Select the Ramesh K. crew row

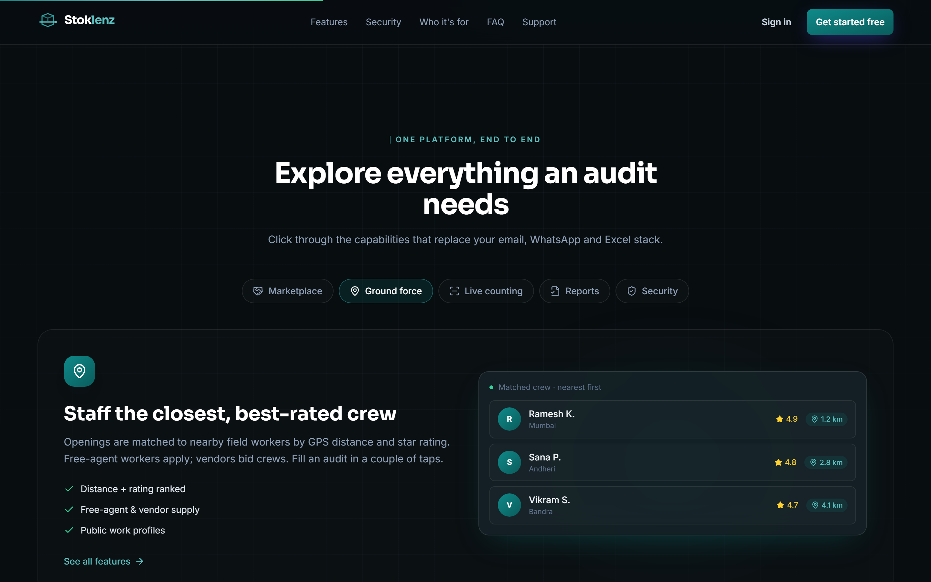pos(672,419)
